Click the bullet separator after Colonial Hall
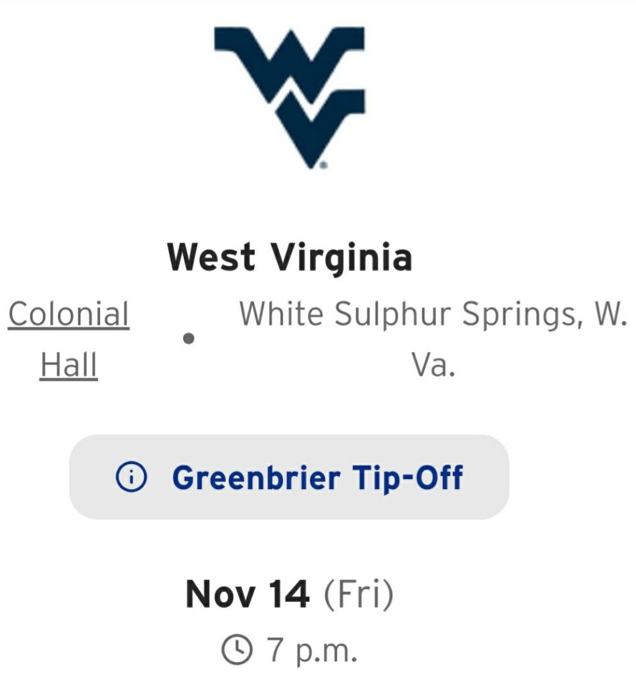The height and width of the screenshot is (674, 636). (x=189, y=339)
